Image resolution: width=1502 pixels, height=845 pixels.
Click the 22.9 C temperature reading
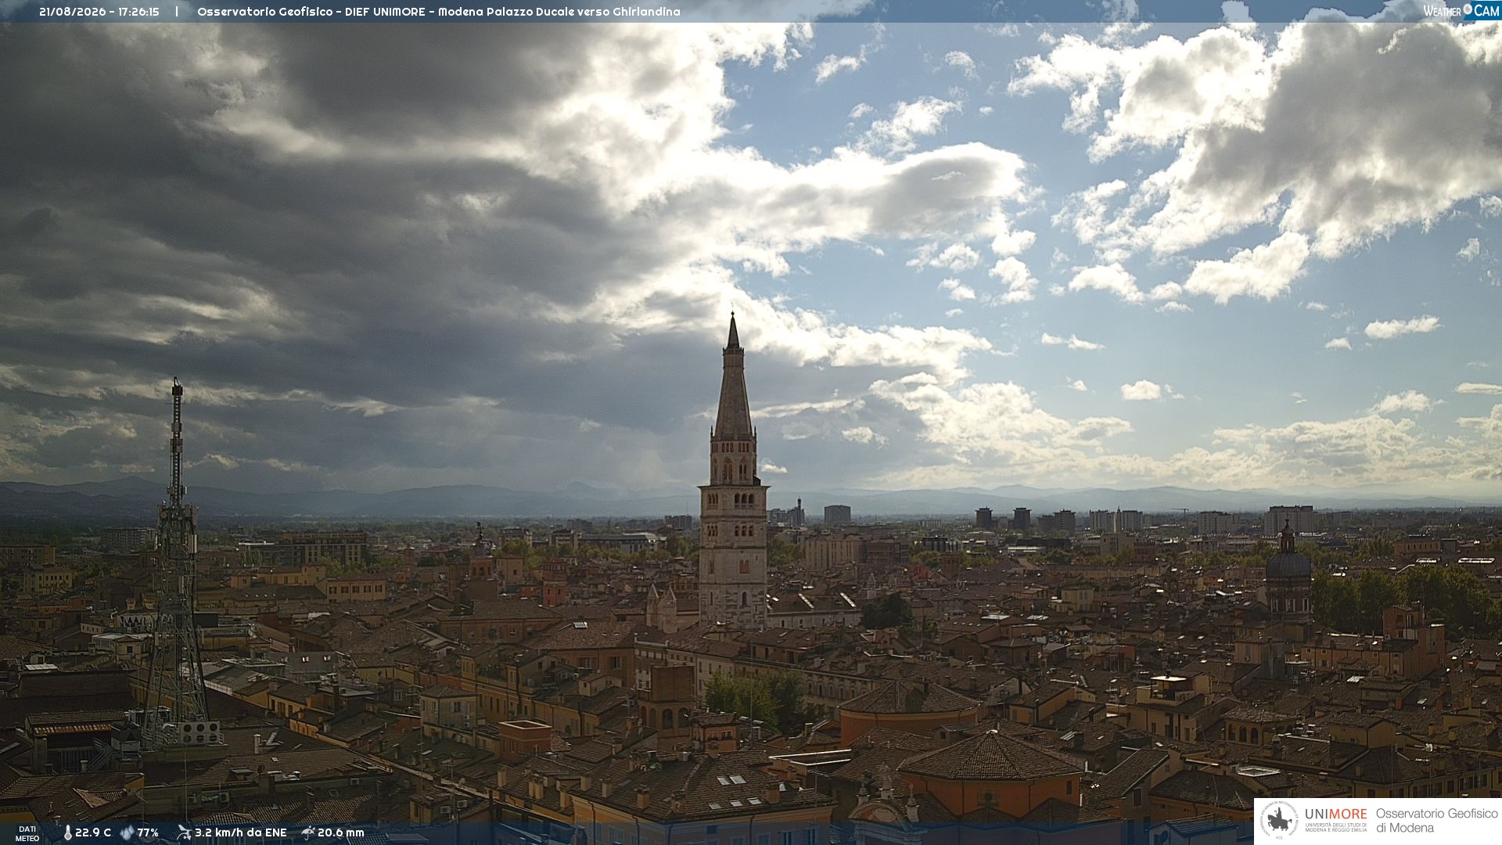click(x=93, y=832)
